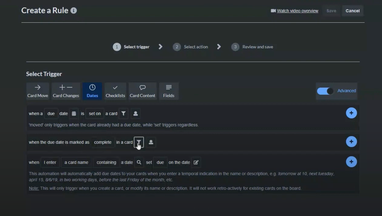Open the Card Content trigger tab
382x216 pixels.
point(143,91)
